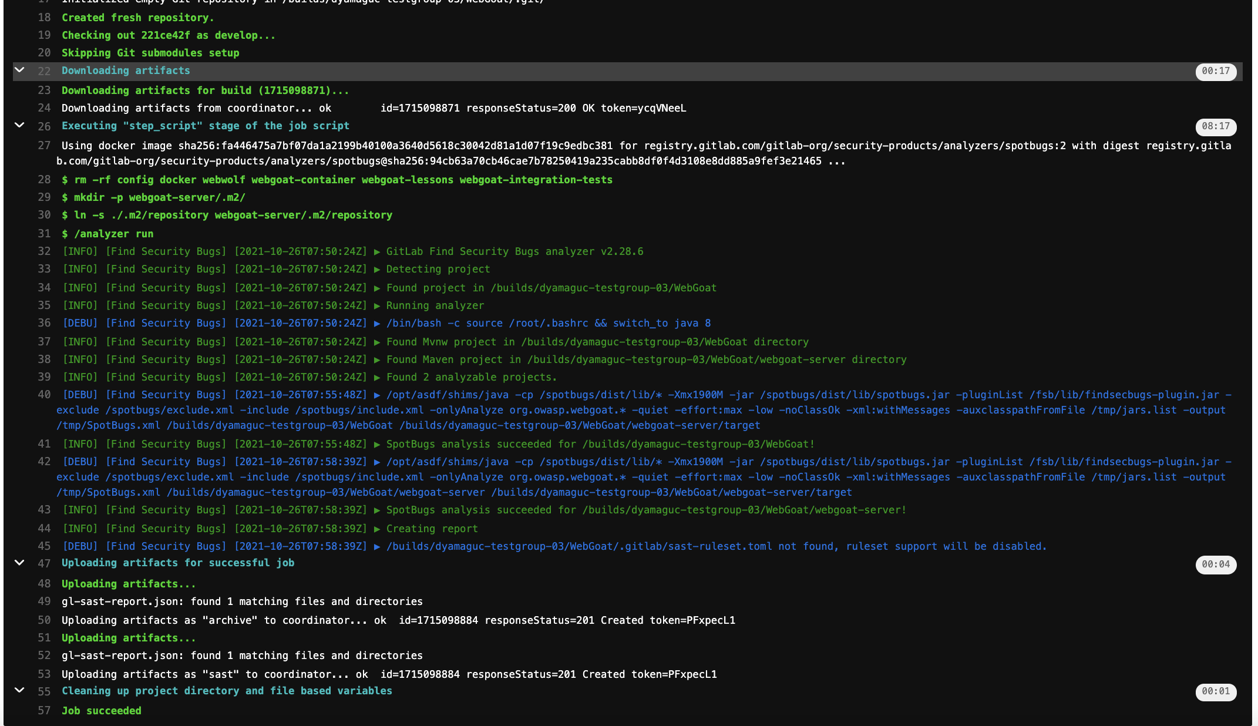Collapse the Executing step_script section chevron
The width and height of the screenshot is (1258, 726).
point(19,125)
